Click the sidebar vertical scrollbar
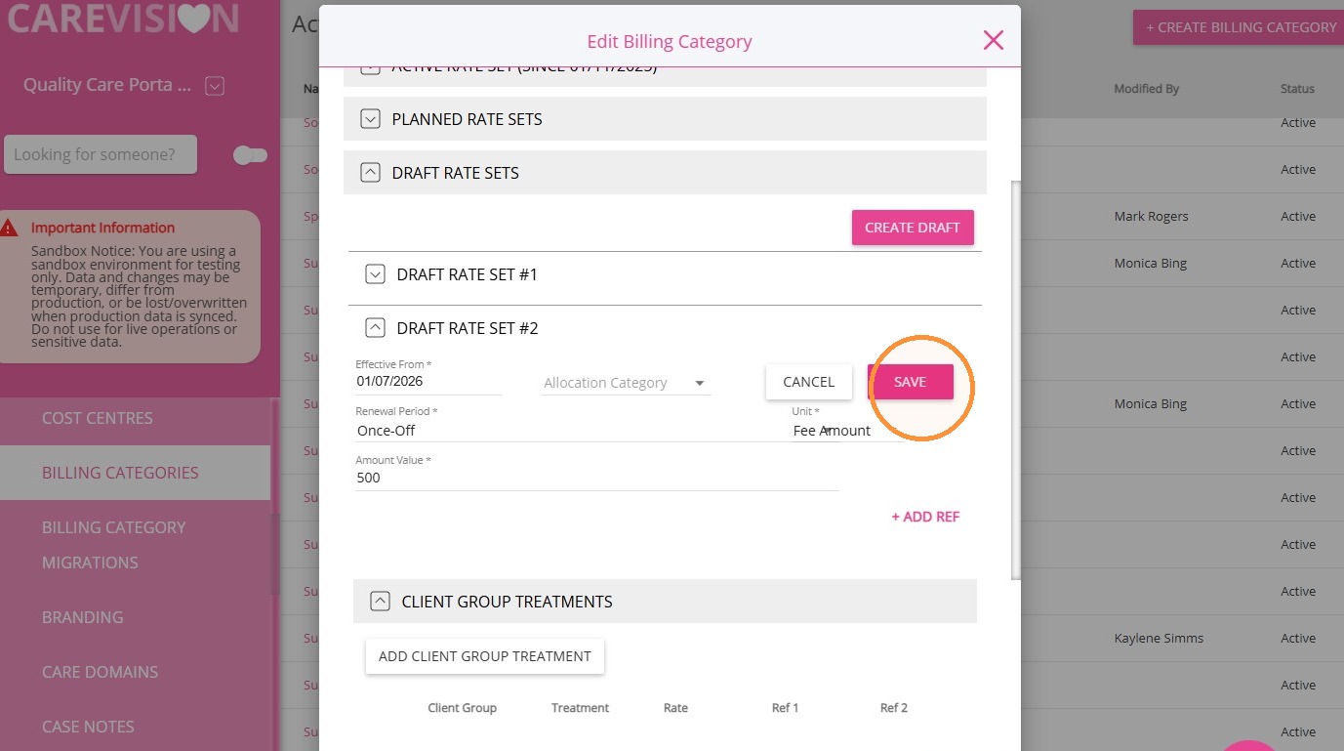1344x751 pixels. (275, 496)
